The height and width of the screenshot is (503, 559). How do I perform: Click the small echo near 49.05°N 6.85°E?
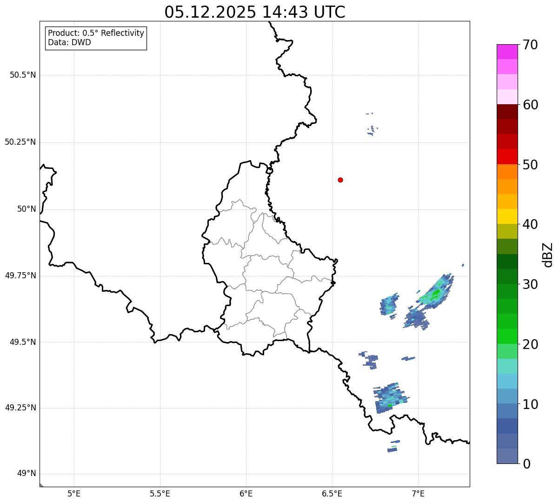click(x=393, y=446)
